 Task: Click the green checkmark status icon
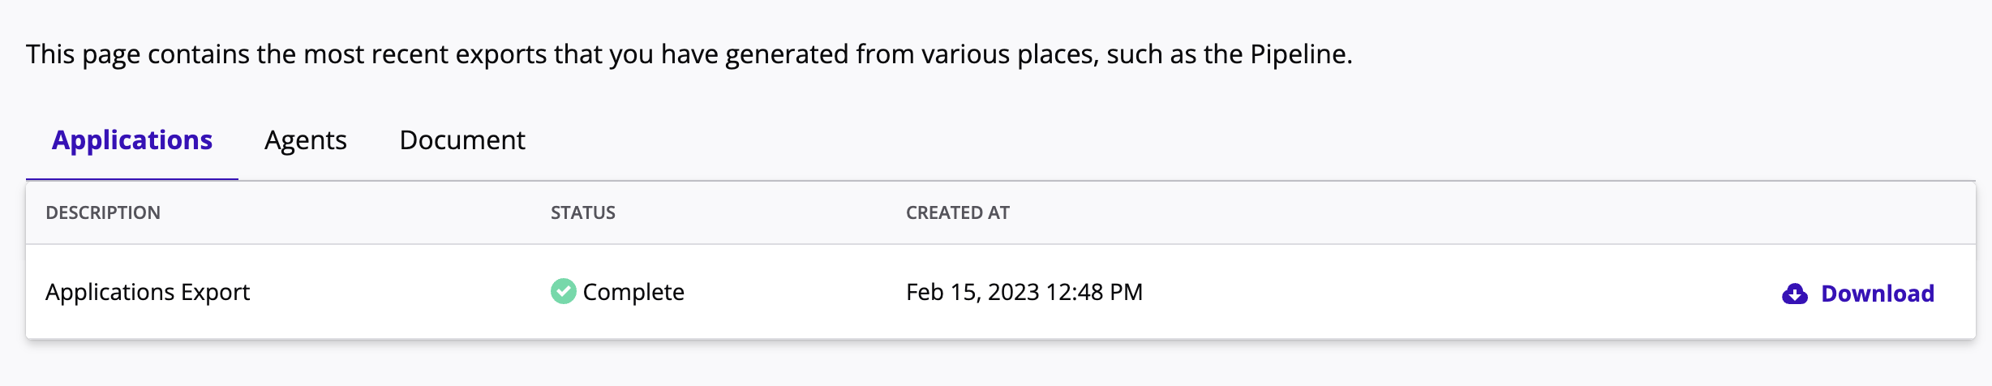[x=563, y=291]
